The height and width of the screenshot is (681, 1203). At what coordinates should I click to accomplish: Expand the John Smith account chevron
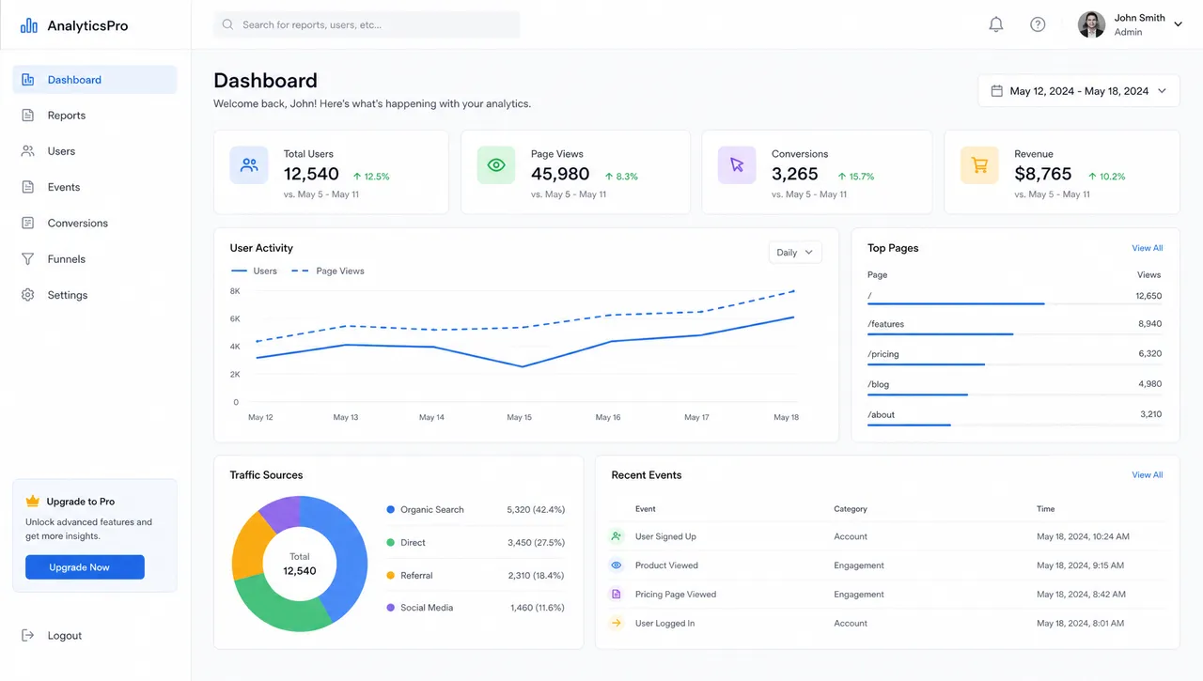[x=1179, y=24]
